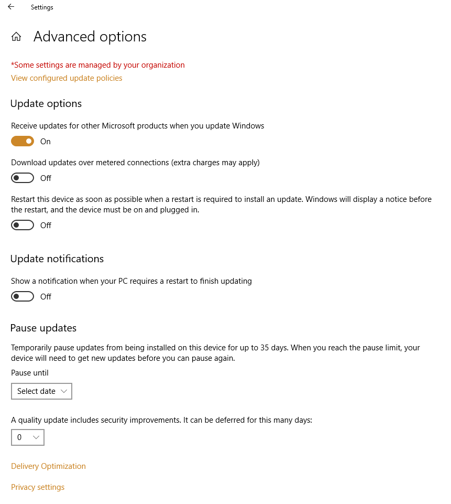The image size is (451, 504).
Task: Open the Delivery Optimization link
Action: (48, 466)
